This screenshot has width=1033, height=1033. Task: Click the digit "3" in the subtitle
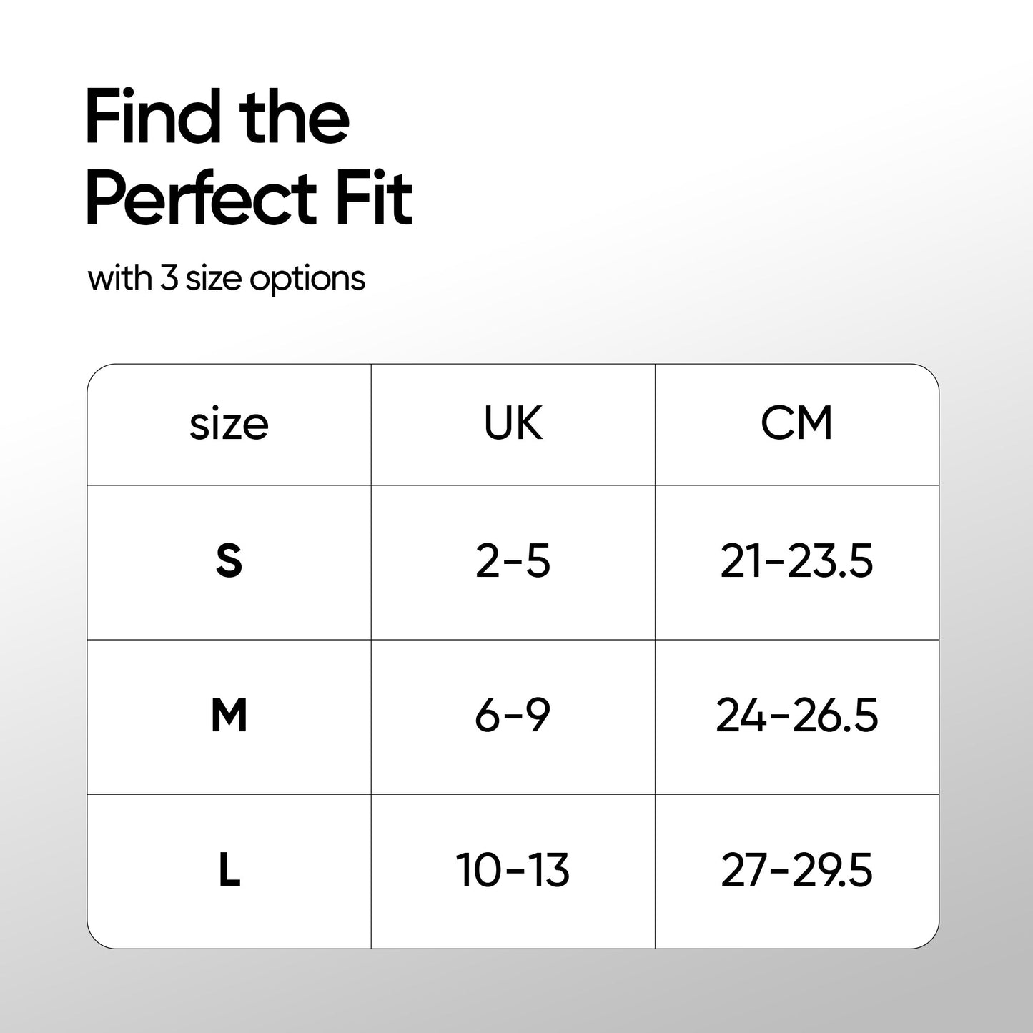(169, 278)
